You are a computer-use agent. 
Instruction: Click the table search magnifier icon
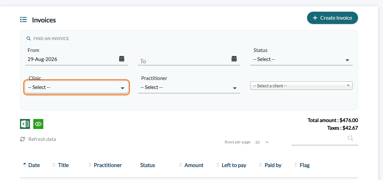[x=350, y=138]
